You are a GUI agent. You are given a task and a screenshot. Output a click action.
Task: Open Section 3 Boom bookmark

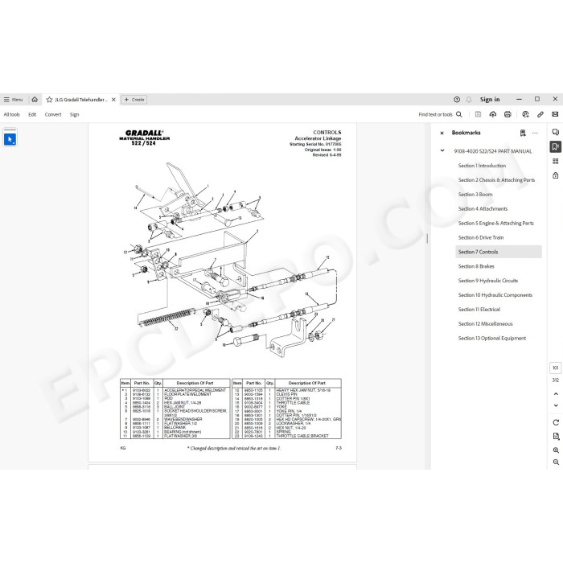[x=475, y=195]
